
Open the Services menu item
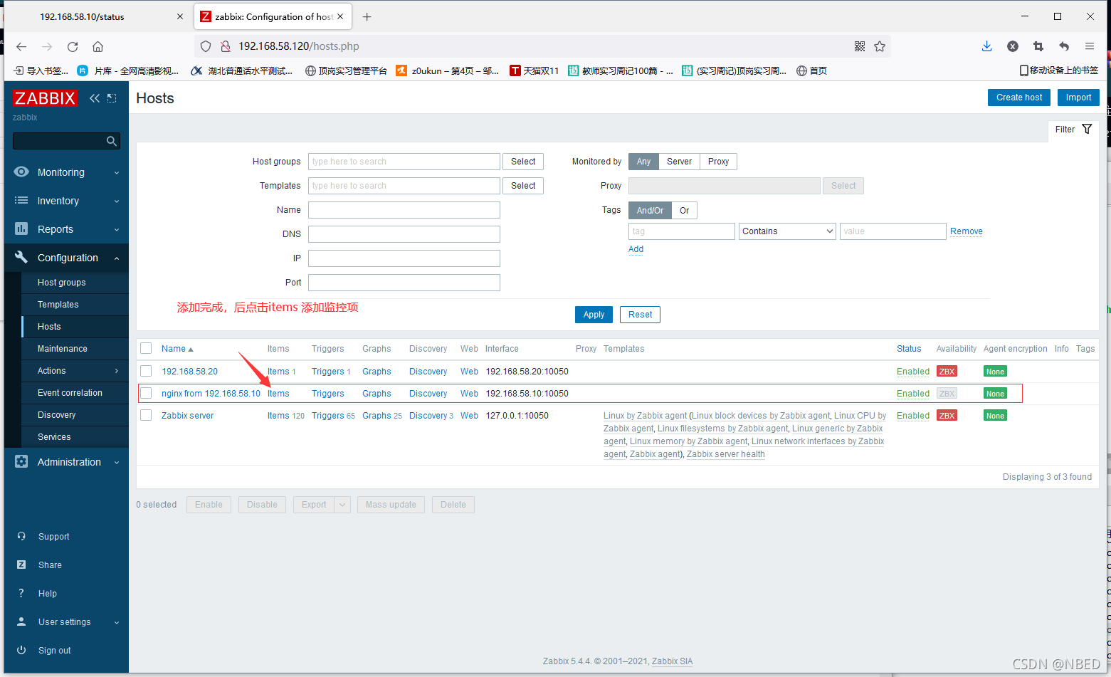point(54,437)
